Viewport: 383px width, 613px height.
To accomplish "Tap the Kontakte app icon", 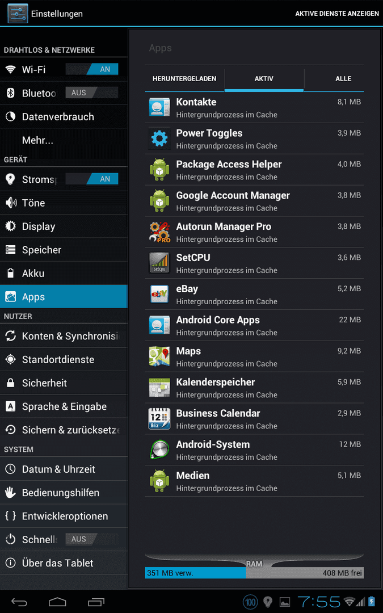I will (x=159, y=107).
